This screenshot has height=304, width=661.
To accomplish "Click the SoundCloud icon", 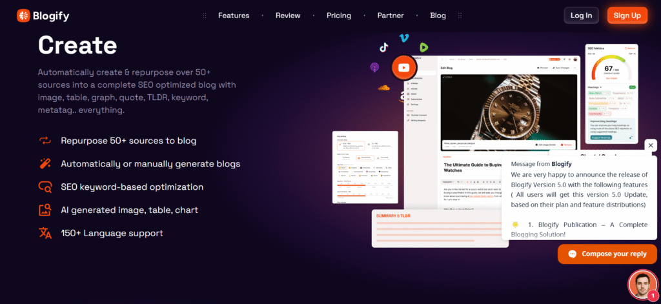I will 383,88.
